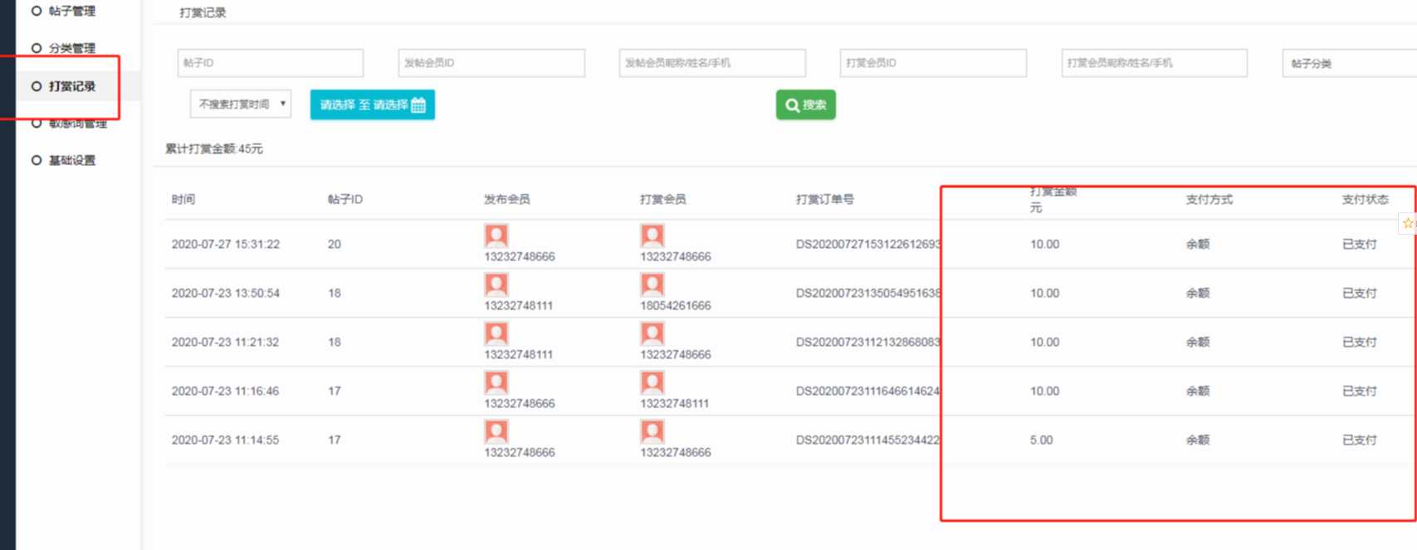Image resolution: width=1417 pixels, height=550 pixels.
Task: Focus the 发帖会员ID input field
Action: tap(491, 63)
